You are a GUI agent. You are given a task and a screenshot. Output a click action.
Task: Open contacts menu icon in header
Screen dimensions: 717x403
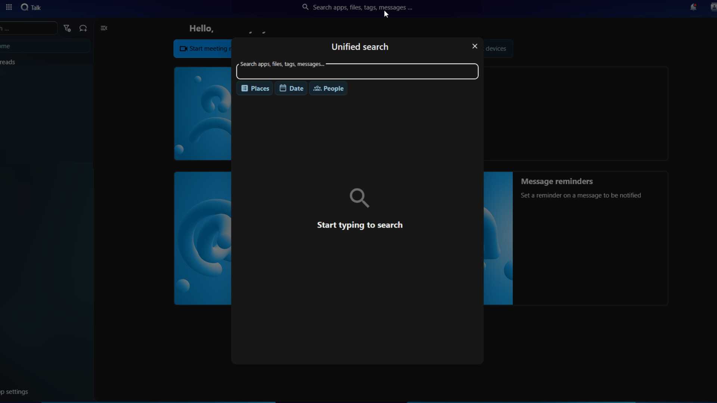(713, 7)
